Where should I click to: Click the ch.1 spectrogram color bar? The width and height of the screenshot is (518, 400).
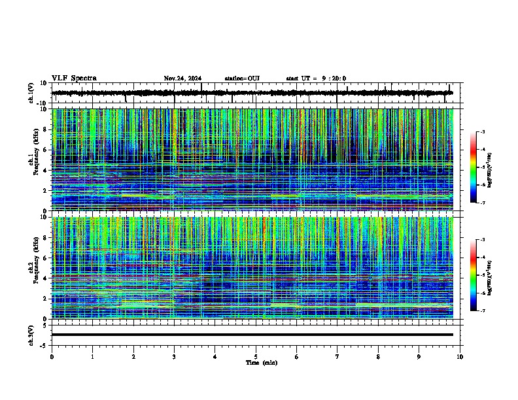[474, 167]
